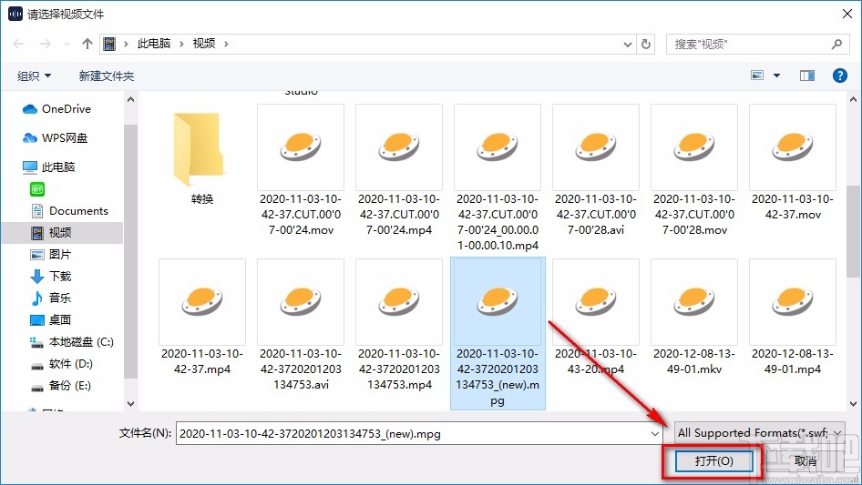Select WPS网盘 in the sidebar

tap(55, 138)
